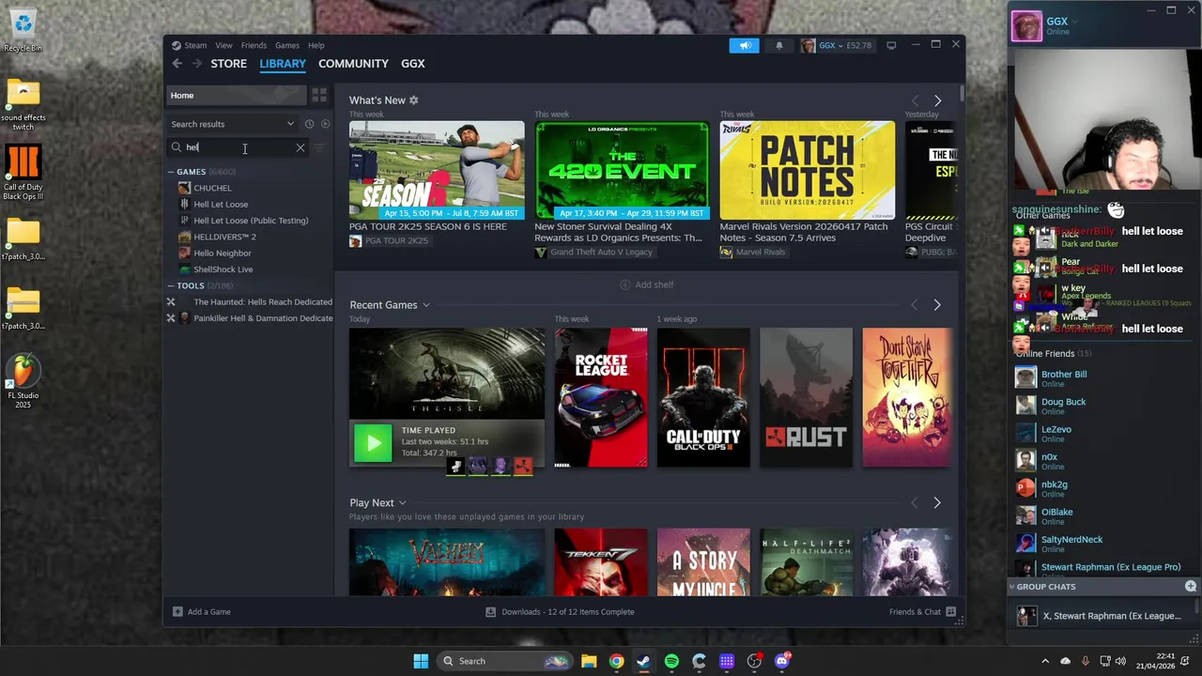Clear the library search field
The width and height of the screenshot is (1202, 676).
pos(300,147)
